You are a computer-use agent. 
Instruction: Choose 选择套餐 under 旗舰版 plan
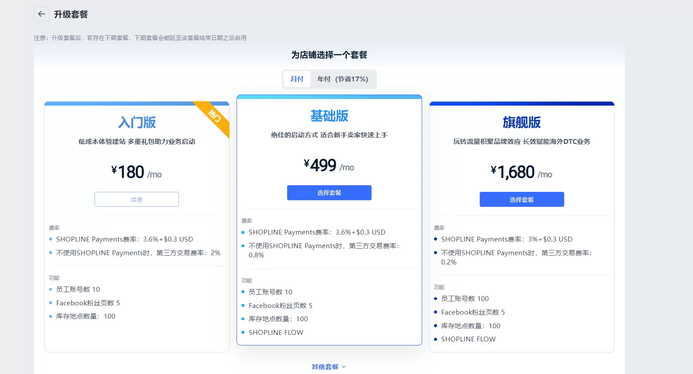(522, 199)
